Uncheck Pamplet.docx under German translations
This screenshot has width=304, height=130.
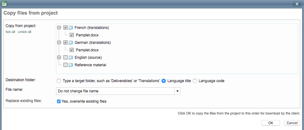pos(72,50)
